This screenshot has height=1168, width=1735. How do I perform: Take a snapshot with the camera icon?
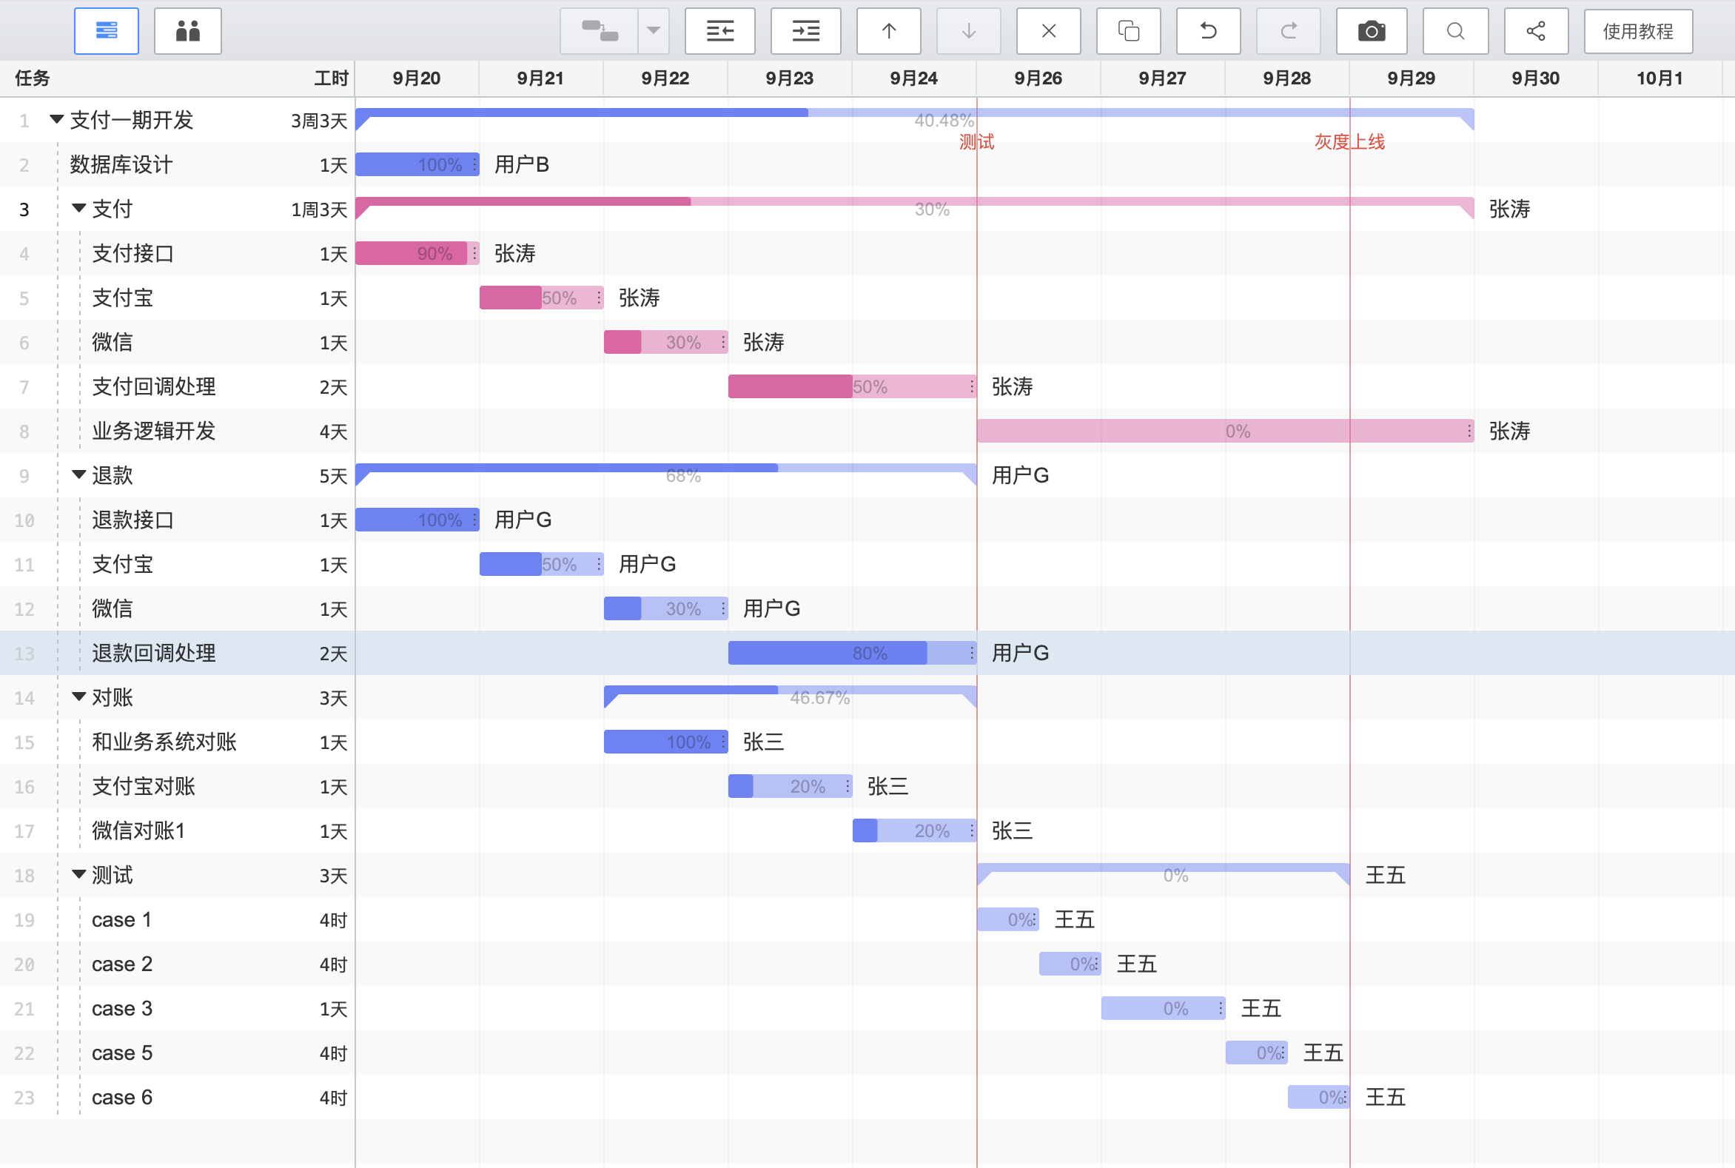(x=1372, y=31)
